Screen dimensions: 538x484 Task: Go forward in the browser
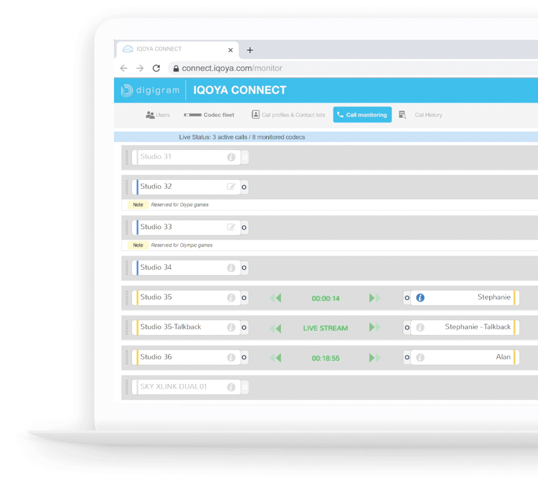pyautogui.click(x=140, y=68)
